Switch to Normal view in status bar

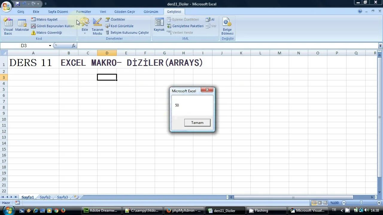pos(314,203)
